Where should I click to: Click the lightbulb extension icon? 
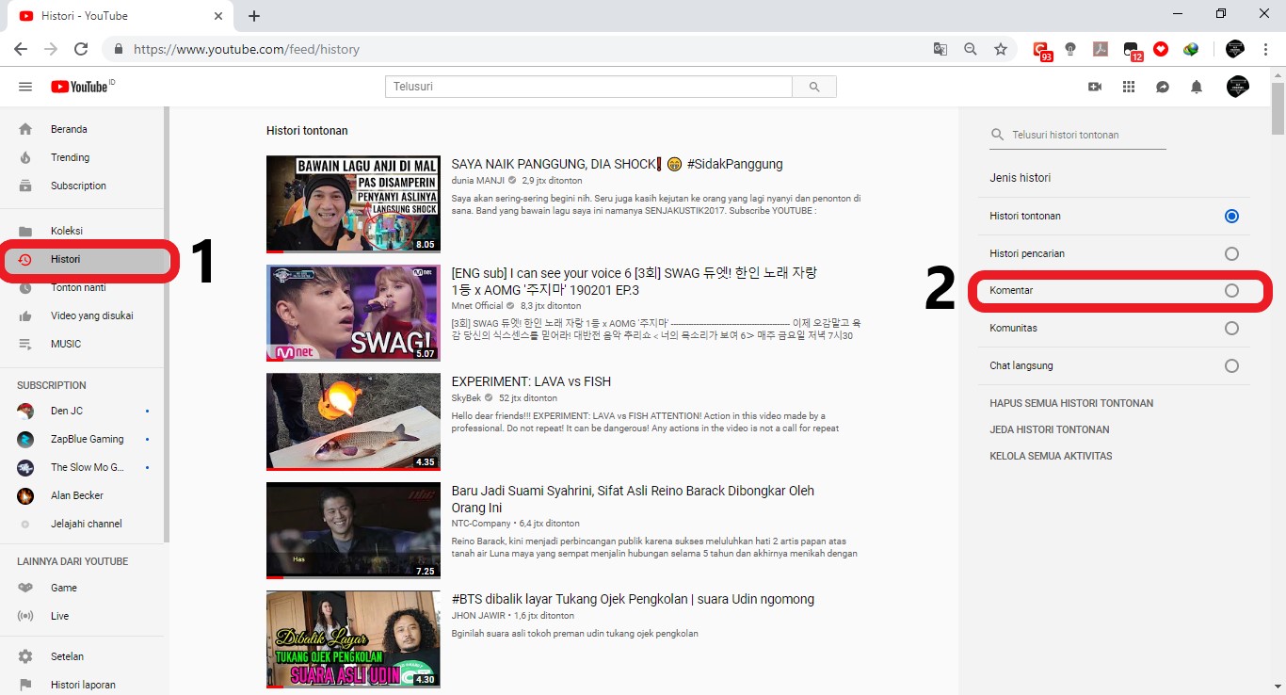click(x=1070, y=49)
